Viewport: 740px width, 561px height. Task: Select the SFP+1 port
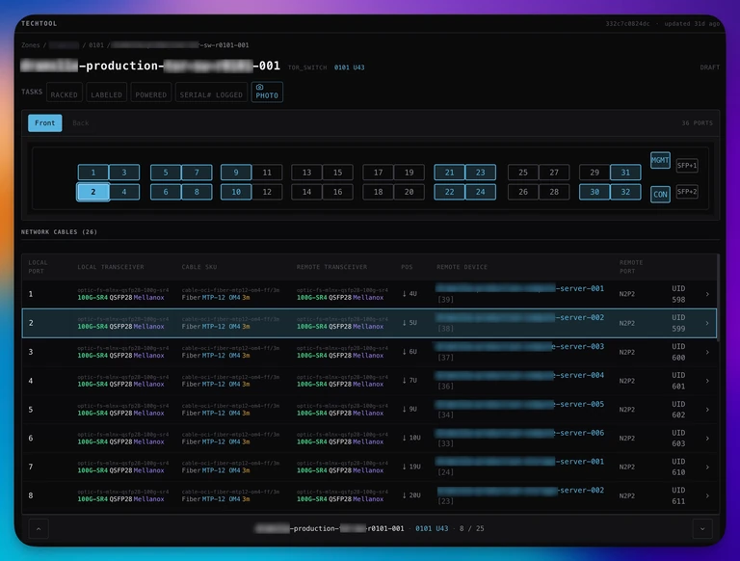pyautogui.click(x=687, y=165)
